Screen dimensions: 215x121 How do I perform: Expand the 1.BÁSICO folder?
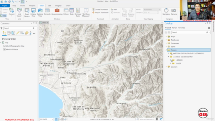171,60
